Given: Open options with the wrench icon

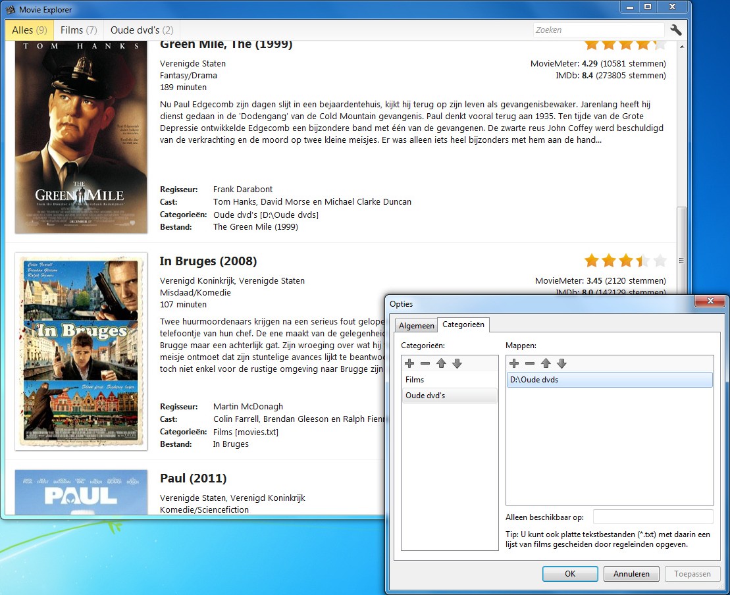Looking at the screenshot, I should pos(676,30).
